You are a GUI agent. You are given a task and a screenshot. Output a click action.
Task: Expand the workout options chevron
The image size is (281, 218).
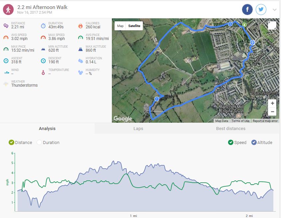pos(274,10)
